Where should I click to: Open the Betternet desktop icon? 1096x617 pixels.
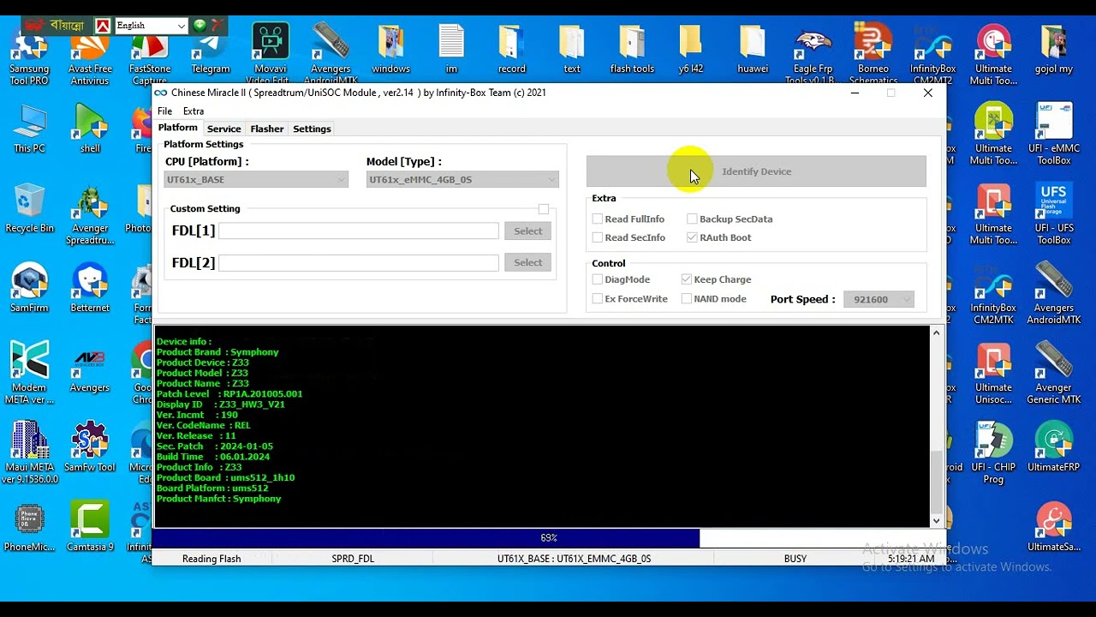click(x=90, y=288)
